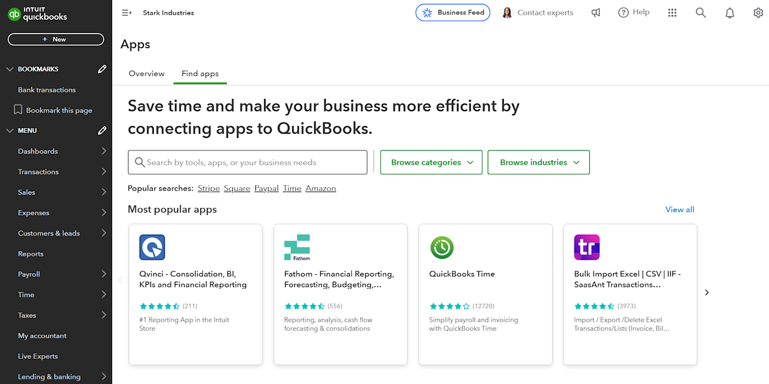Show previous apps with left arrow
Screen dimensions: 769x384
point(119,280)
